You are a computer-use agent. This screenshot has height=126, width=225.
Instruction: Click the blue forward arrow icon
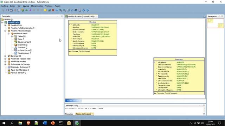(87, 10)
